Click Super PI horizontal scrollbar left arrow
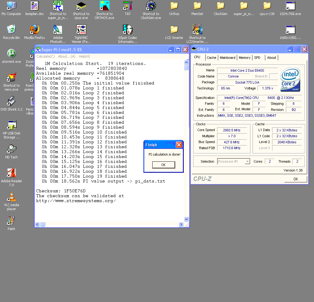The height and width of the screenshot is (302, 314). [x=37, y=224]
